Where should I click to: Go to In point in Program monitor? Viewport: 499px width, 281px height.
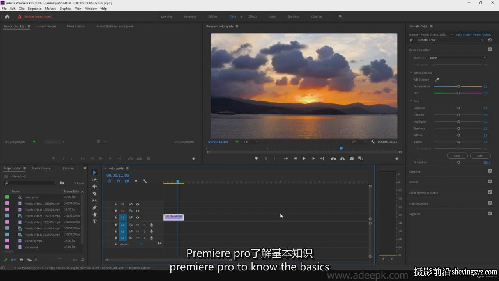pyautogui.click(x=286, y=158)
